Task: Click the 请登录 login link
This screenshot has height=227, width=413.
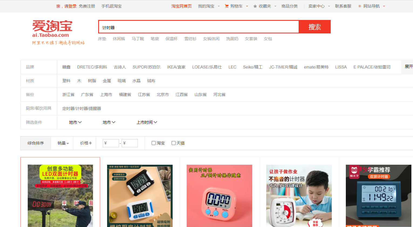Action: coord(70,6)
